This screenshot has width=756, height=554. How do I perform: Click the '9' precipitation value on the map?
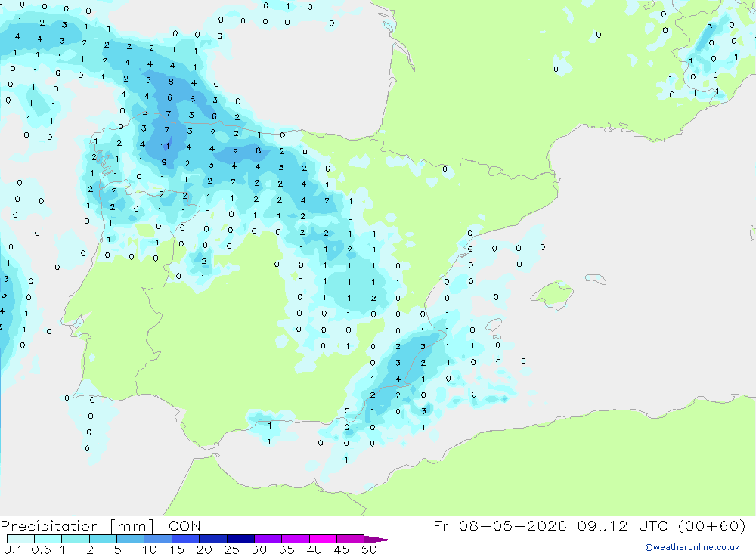coord(164,162)
